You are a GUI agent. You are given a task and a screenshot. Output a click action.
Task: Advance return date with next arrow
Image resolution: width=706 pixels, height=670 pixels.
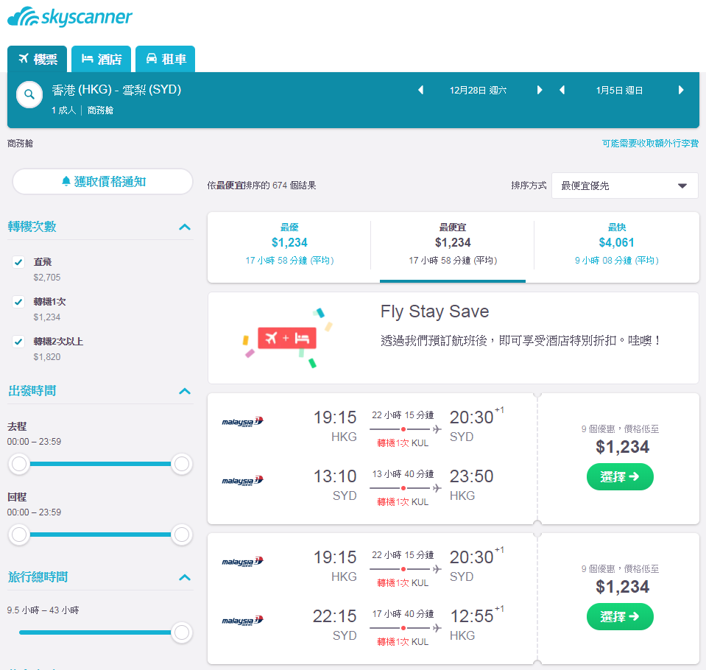click(681, 90)
